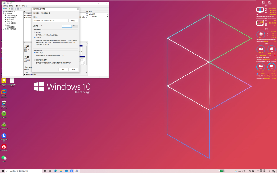The height and width of the screenshot is (173, 277).
Task: Select the 固定大小(F) fixed size radio button
Action: (x=35, y=53)
